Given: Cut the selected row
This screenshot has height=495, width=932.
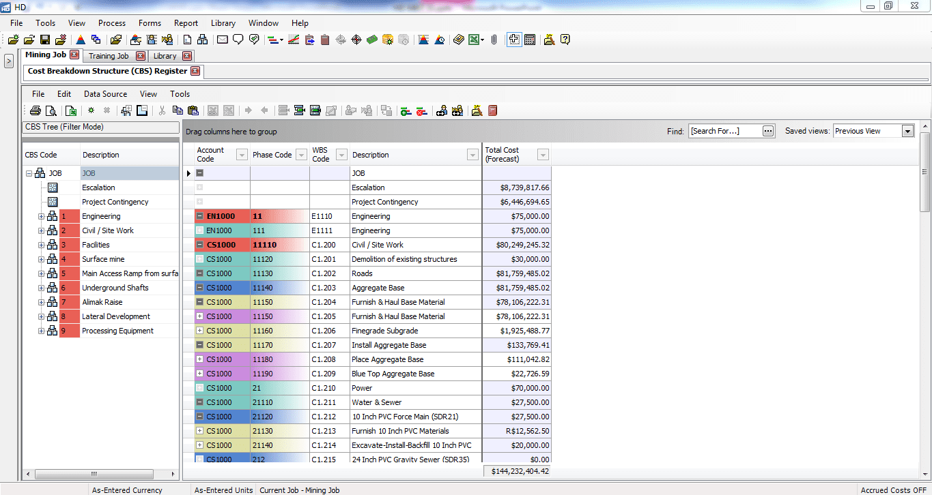Looking at the screenshot, I should pos(161,110).
